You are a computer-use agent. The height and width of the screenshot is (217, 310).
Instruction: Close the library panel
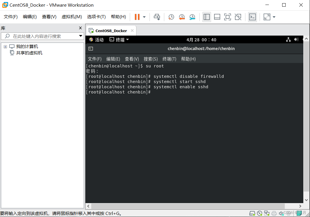tap(80, 28)
